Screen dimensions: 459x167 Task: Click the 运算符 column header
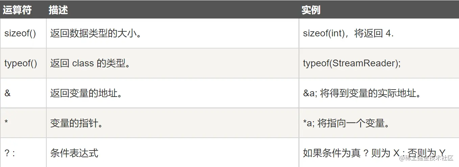click(x=17, y=10)
